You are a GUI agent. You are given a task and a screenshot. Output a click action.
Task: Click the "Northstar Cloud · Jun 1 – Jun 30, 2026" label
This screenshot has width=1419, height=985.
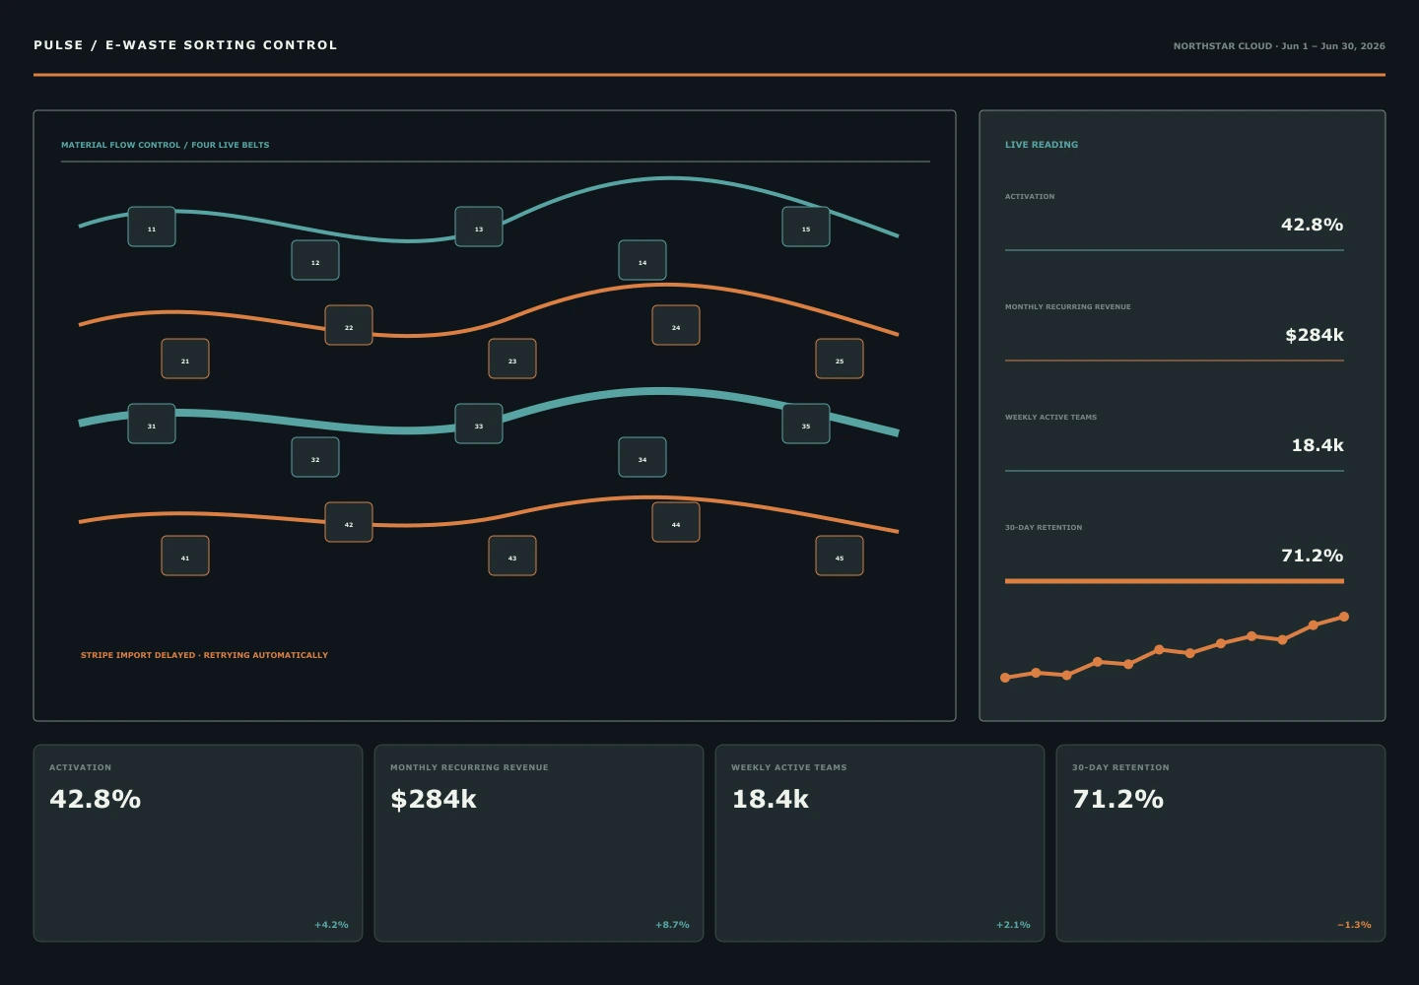(1279, 46)
